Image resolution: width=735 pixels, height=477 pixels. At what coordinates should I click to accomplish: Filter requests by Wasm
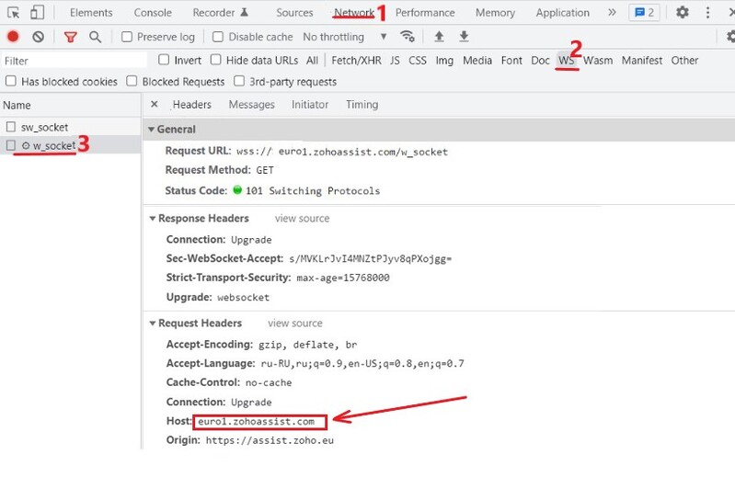pyautogui.click(x=598, y=61)
